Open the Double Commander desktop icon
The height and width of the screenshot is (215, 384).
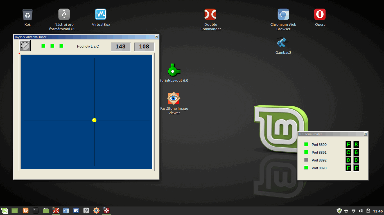click(210, 15)
